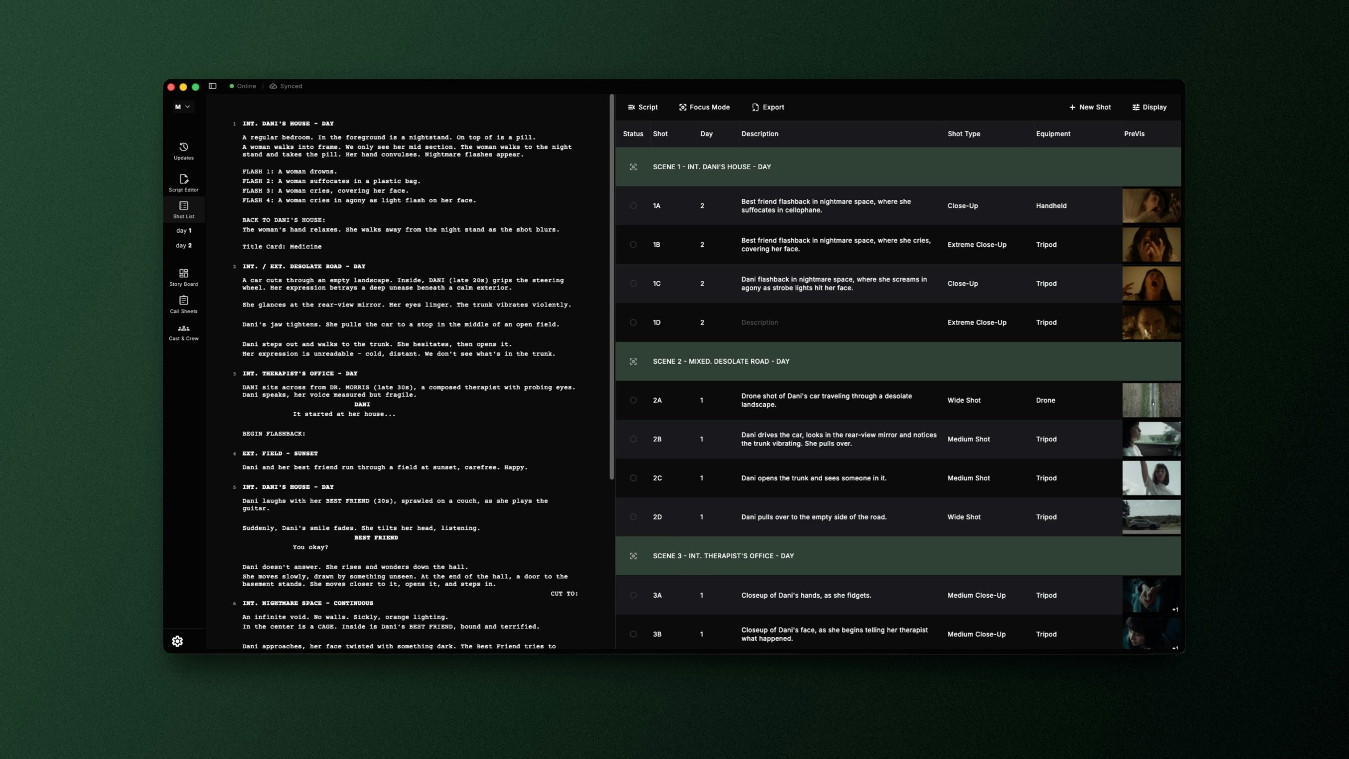Open Shot Type cell for 1B Extreme Close-Up
The height and width of the screenshot is (759, 1349).
tap(977, 245)
